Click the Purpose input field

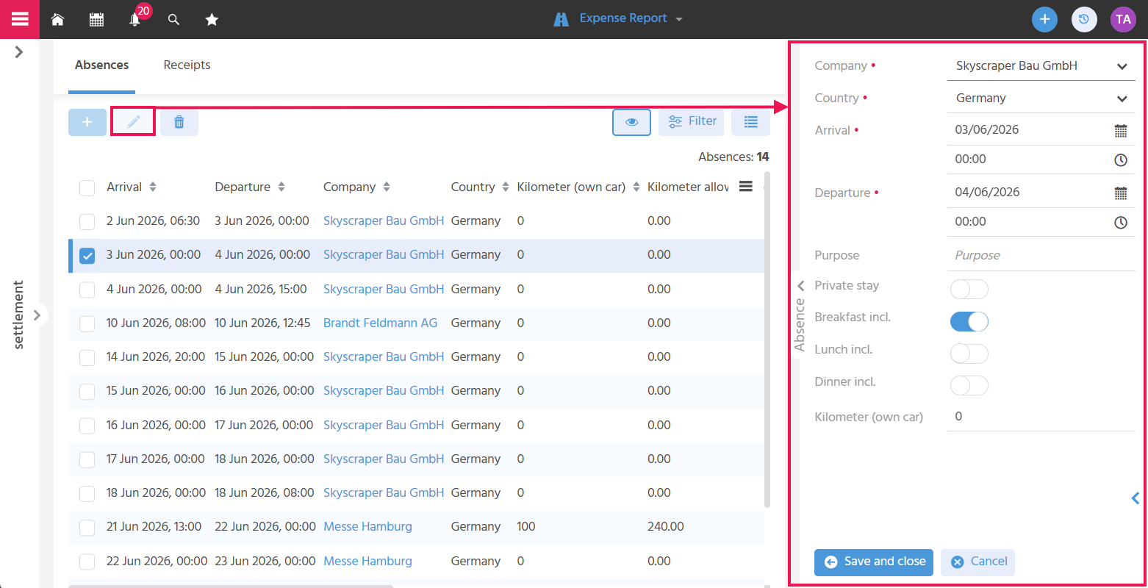(1041, 256)
